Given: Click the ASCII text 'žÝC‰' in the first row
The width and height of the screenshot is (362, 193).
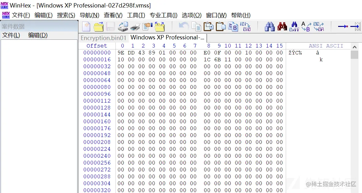Looking at the screenshot, I should (x=295, y=53).
